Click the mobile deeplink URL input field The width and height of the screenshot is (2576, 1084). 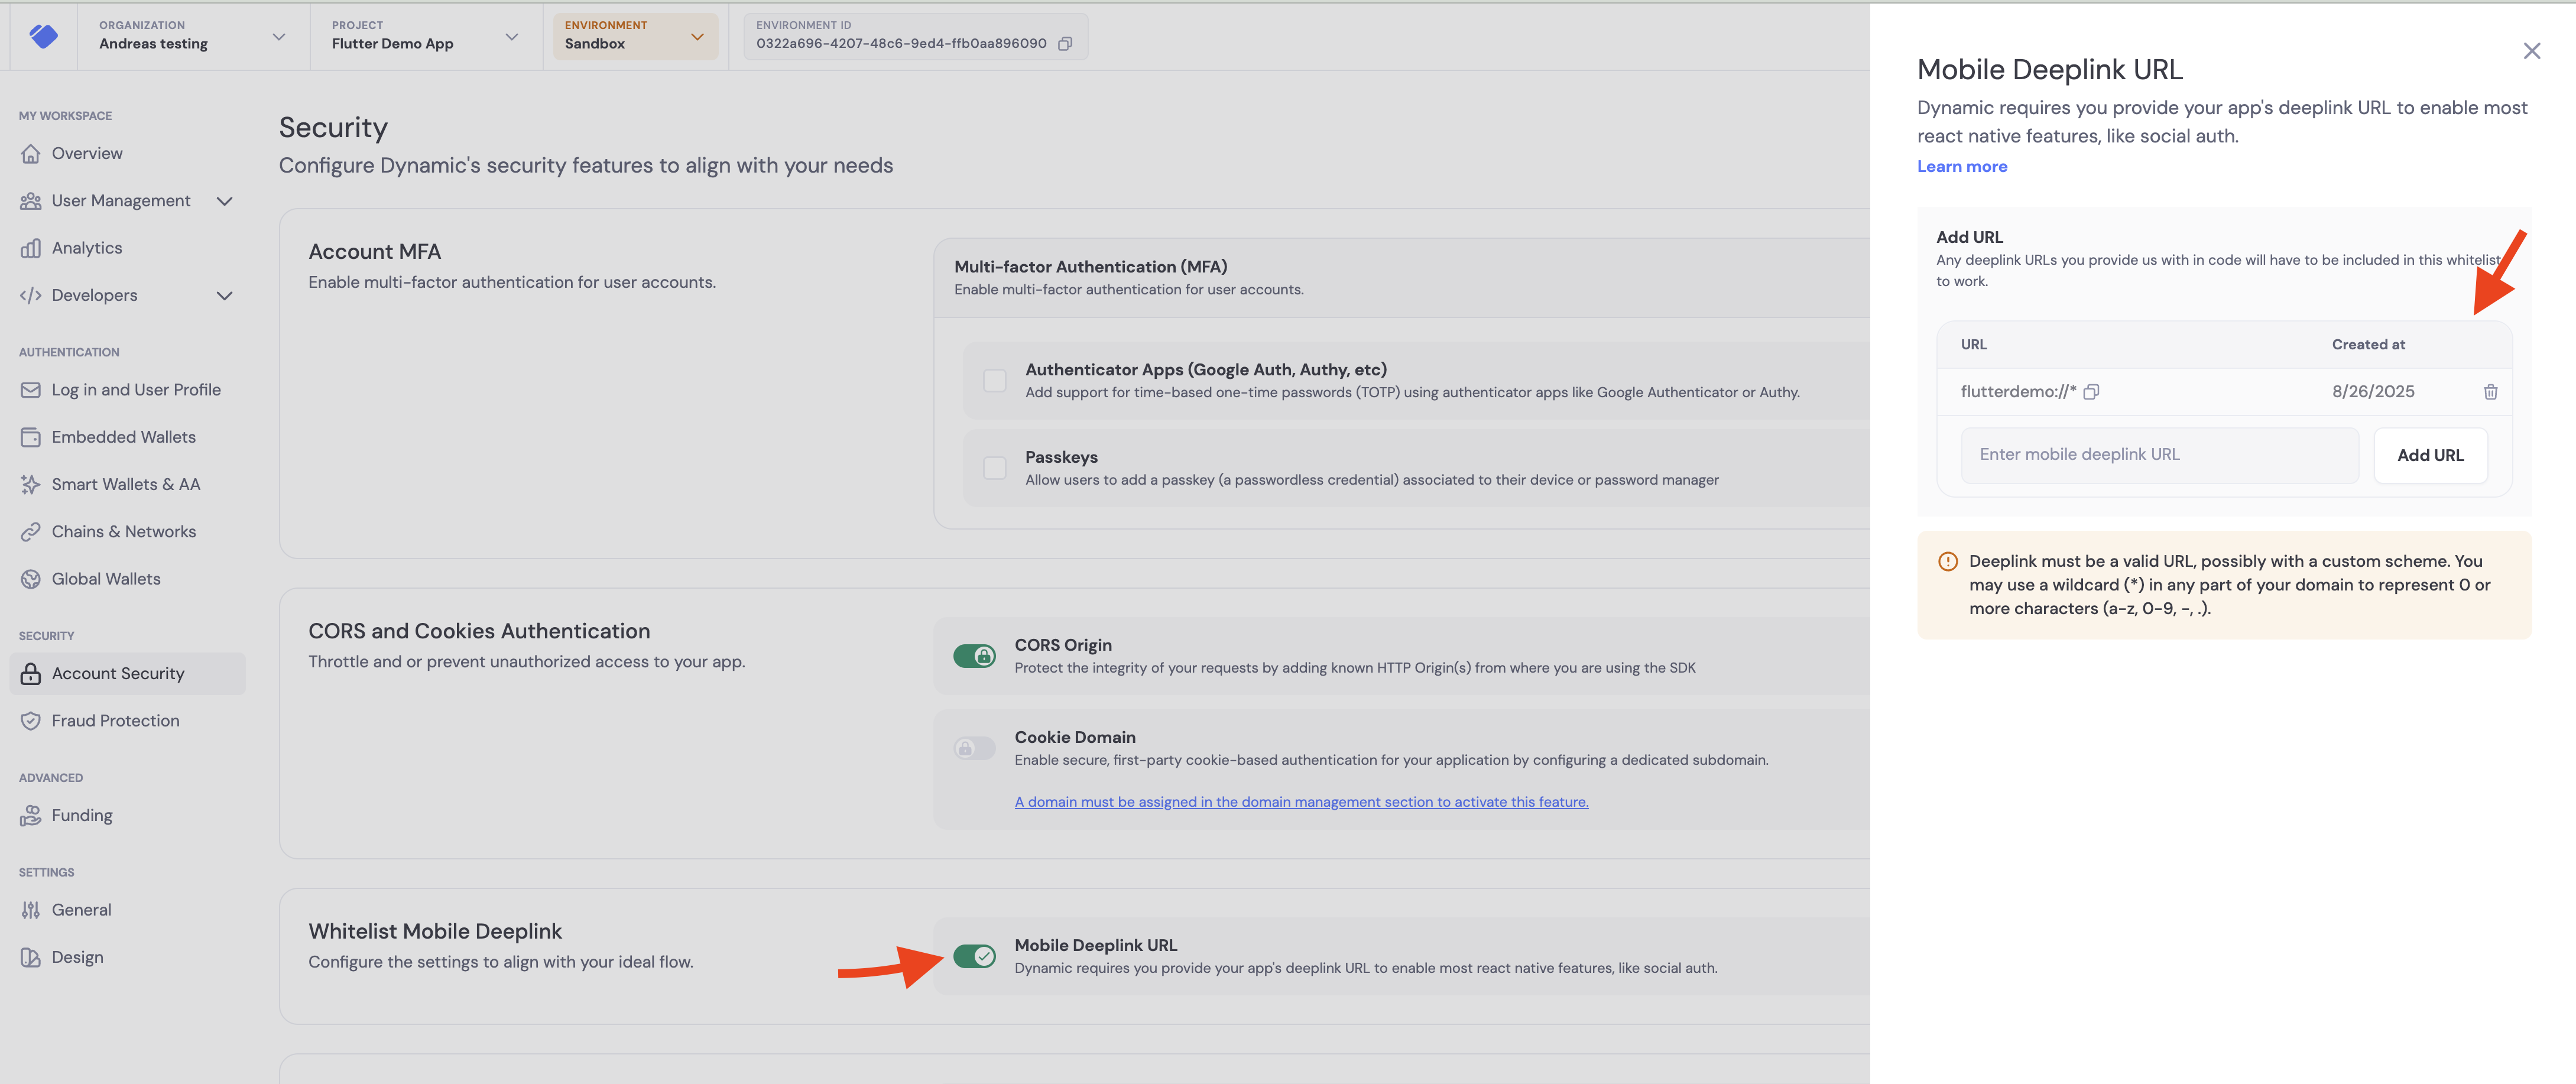tap(2159, 455)
